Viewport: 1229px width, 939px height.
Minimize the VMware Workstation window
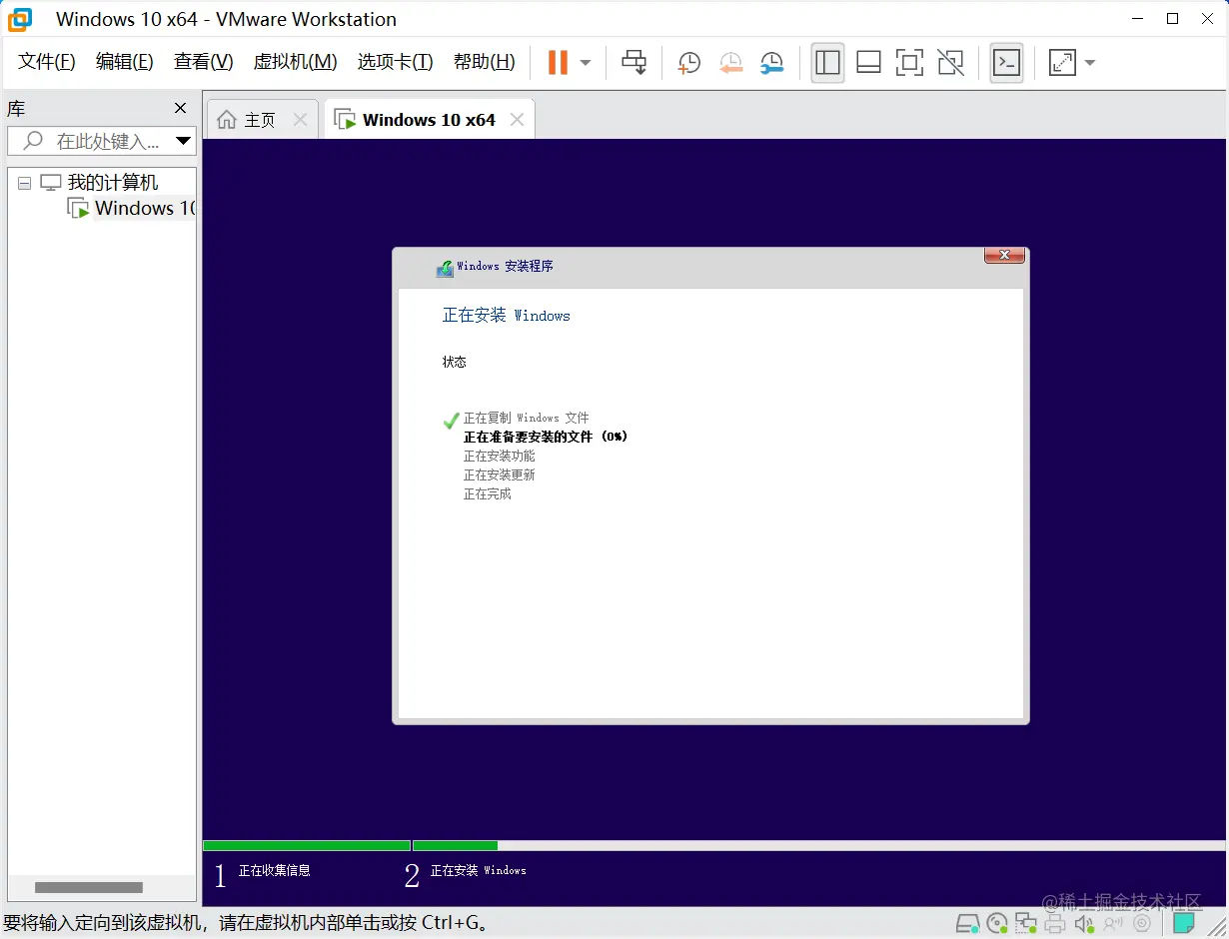point(1136,19)
